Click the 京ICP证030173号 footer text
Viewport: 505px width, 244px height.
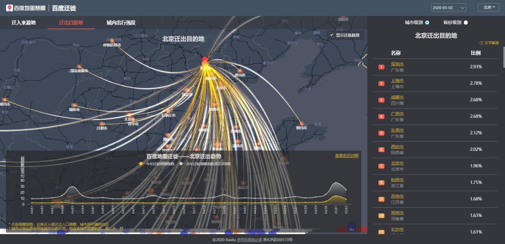point(278,240)
